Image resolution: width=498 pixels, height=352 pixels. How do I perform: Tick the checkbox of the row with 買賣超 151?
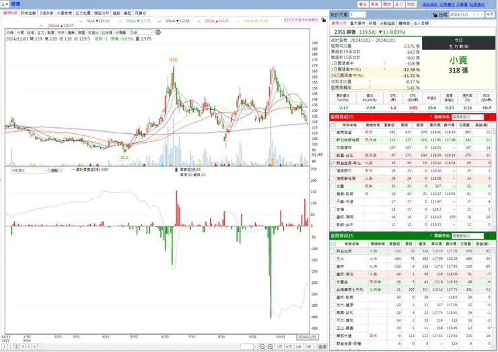coord(332,132)
